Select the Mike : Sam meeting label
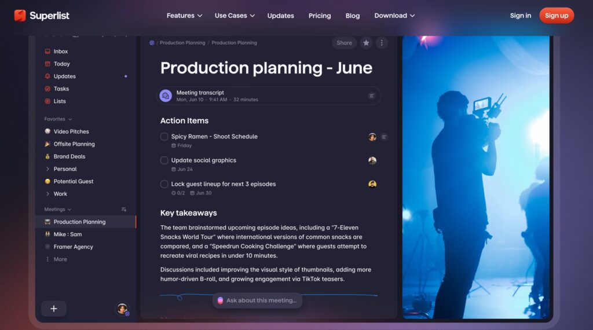The width and height of the screenshot is (593, 330). pyautogui.click(x=68, y=234)
